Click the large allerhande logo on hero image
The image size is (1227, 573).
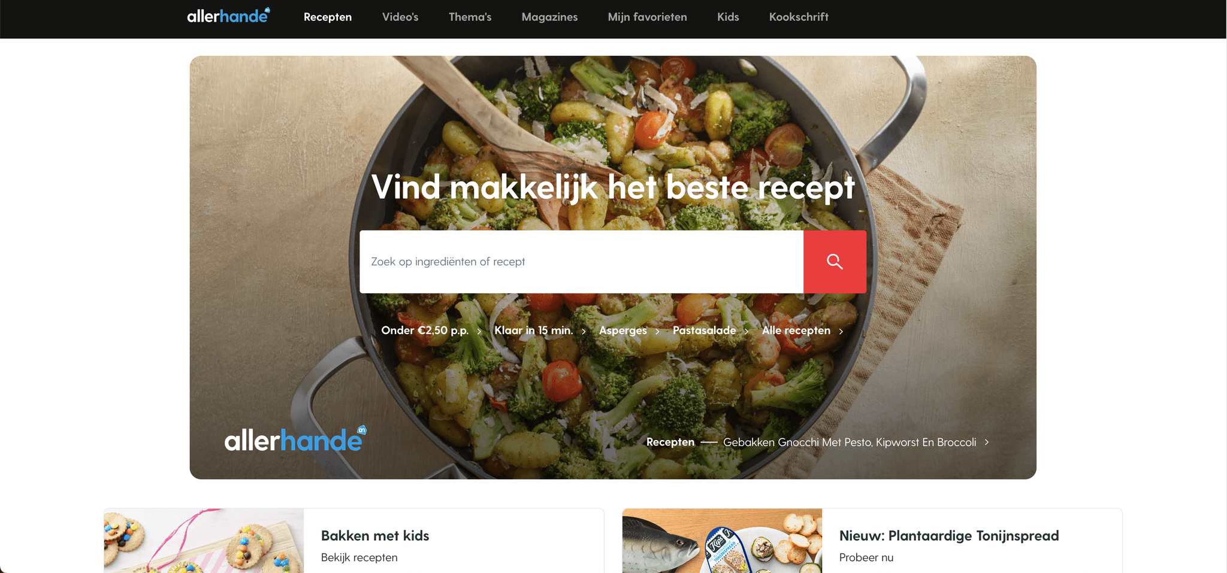point(295,439)
